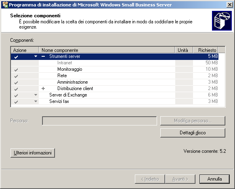Click the 10 MB size value for Monitoraggio

212,69
